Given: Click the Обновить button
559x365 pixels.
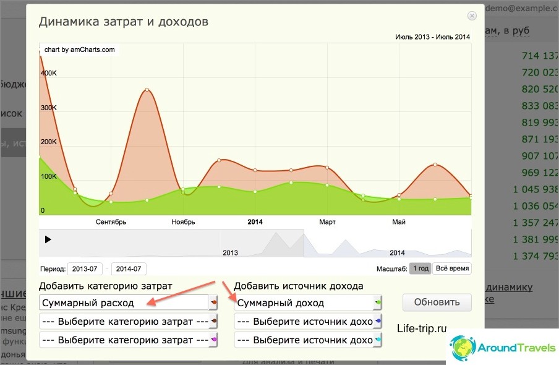Looking at the screenshot, I should click(x=437, y=302).
